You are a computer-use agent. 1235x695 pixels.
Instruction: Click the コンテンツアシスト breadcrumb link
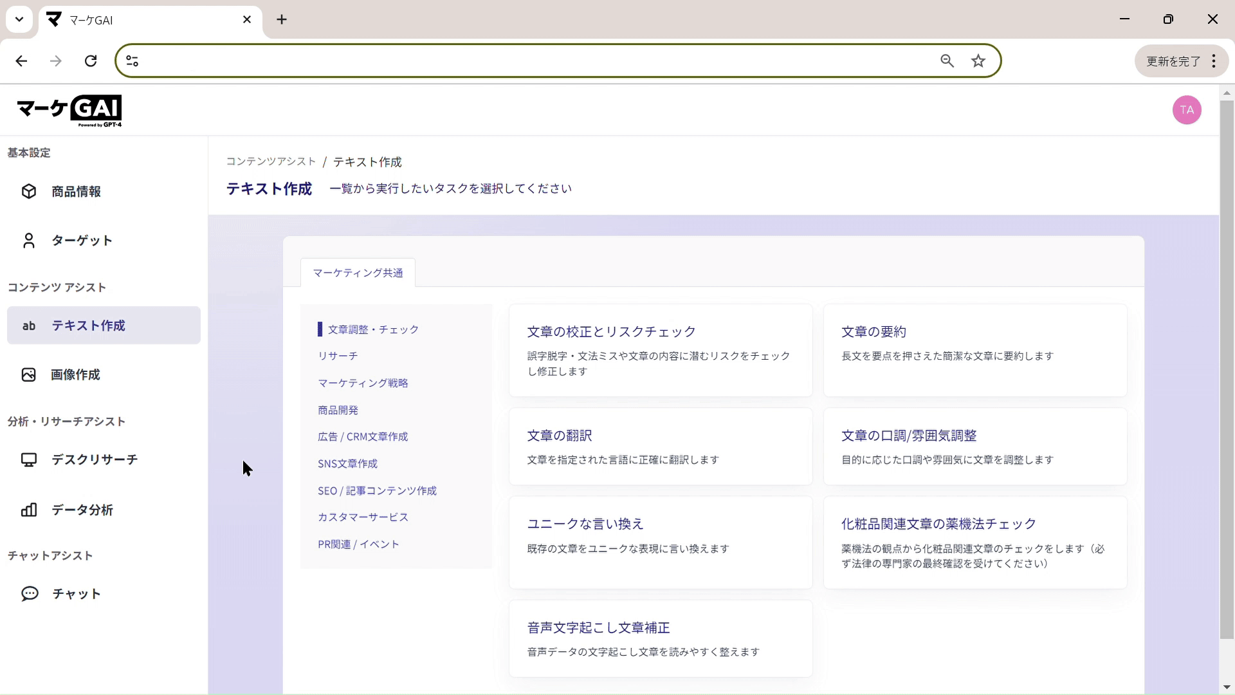click(x=271, y=162)
